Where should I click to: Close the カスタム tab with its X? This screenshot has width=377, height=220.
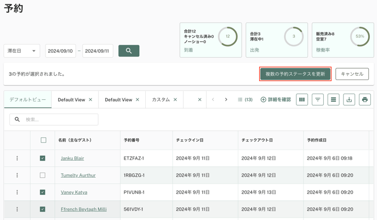point(175,100)
